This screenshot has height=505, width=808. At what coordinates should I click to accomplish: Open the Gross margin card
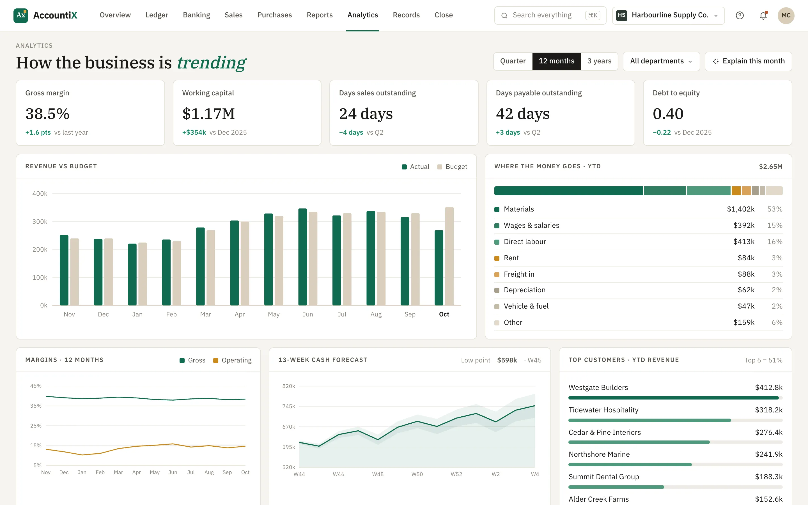tap(90, 113)
